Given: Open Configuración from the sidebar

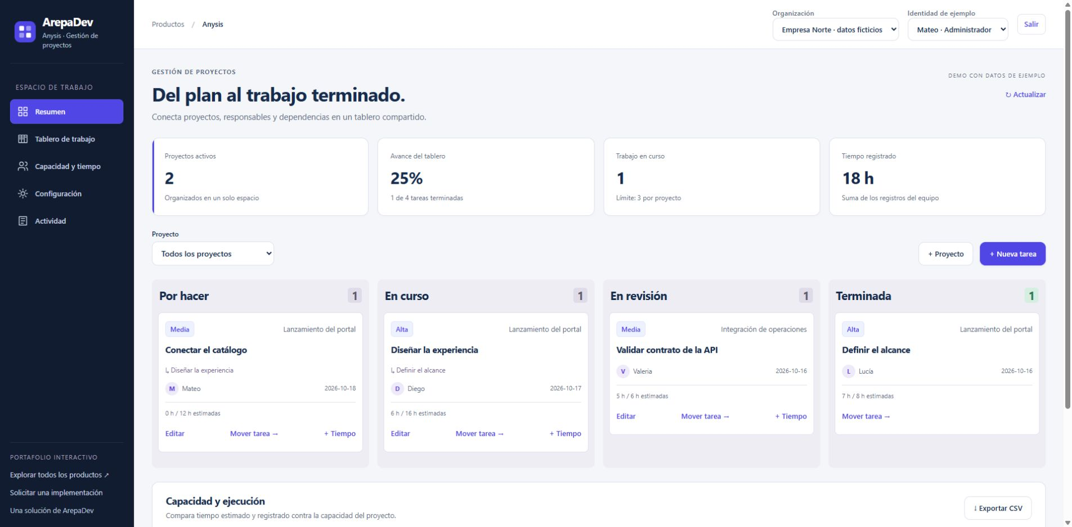Looking at the screenshot, I should [x=66, y=194].
